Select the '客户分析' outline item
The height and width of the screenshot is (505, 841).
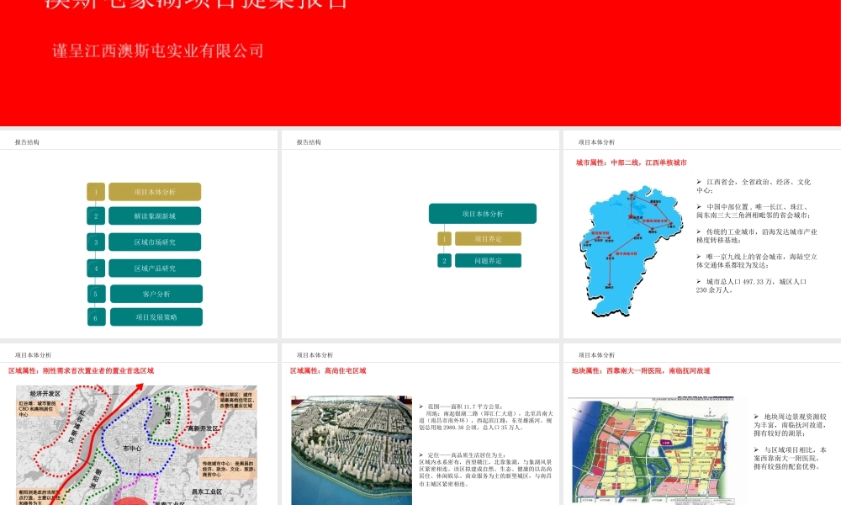click(156, 294)
